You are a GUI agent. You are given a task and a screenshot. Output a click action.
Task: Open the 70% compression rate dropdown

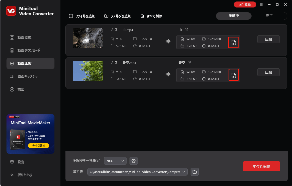point(115,161)
